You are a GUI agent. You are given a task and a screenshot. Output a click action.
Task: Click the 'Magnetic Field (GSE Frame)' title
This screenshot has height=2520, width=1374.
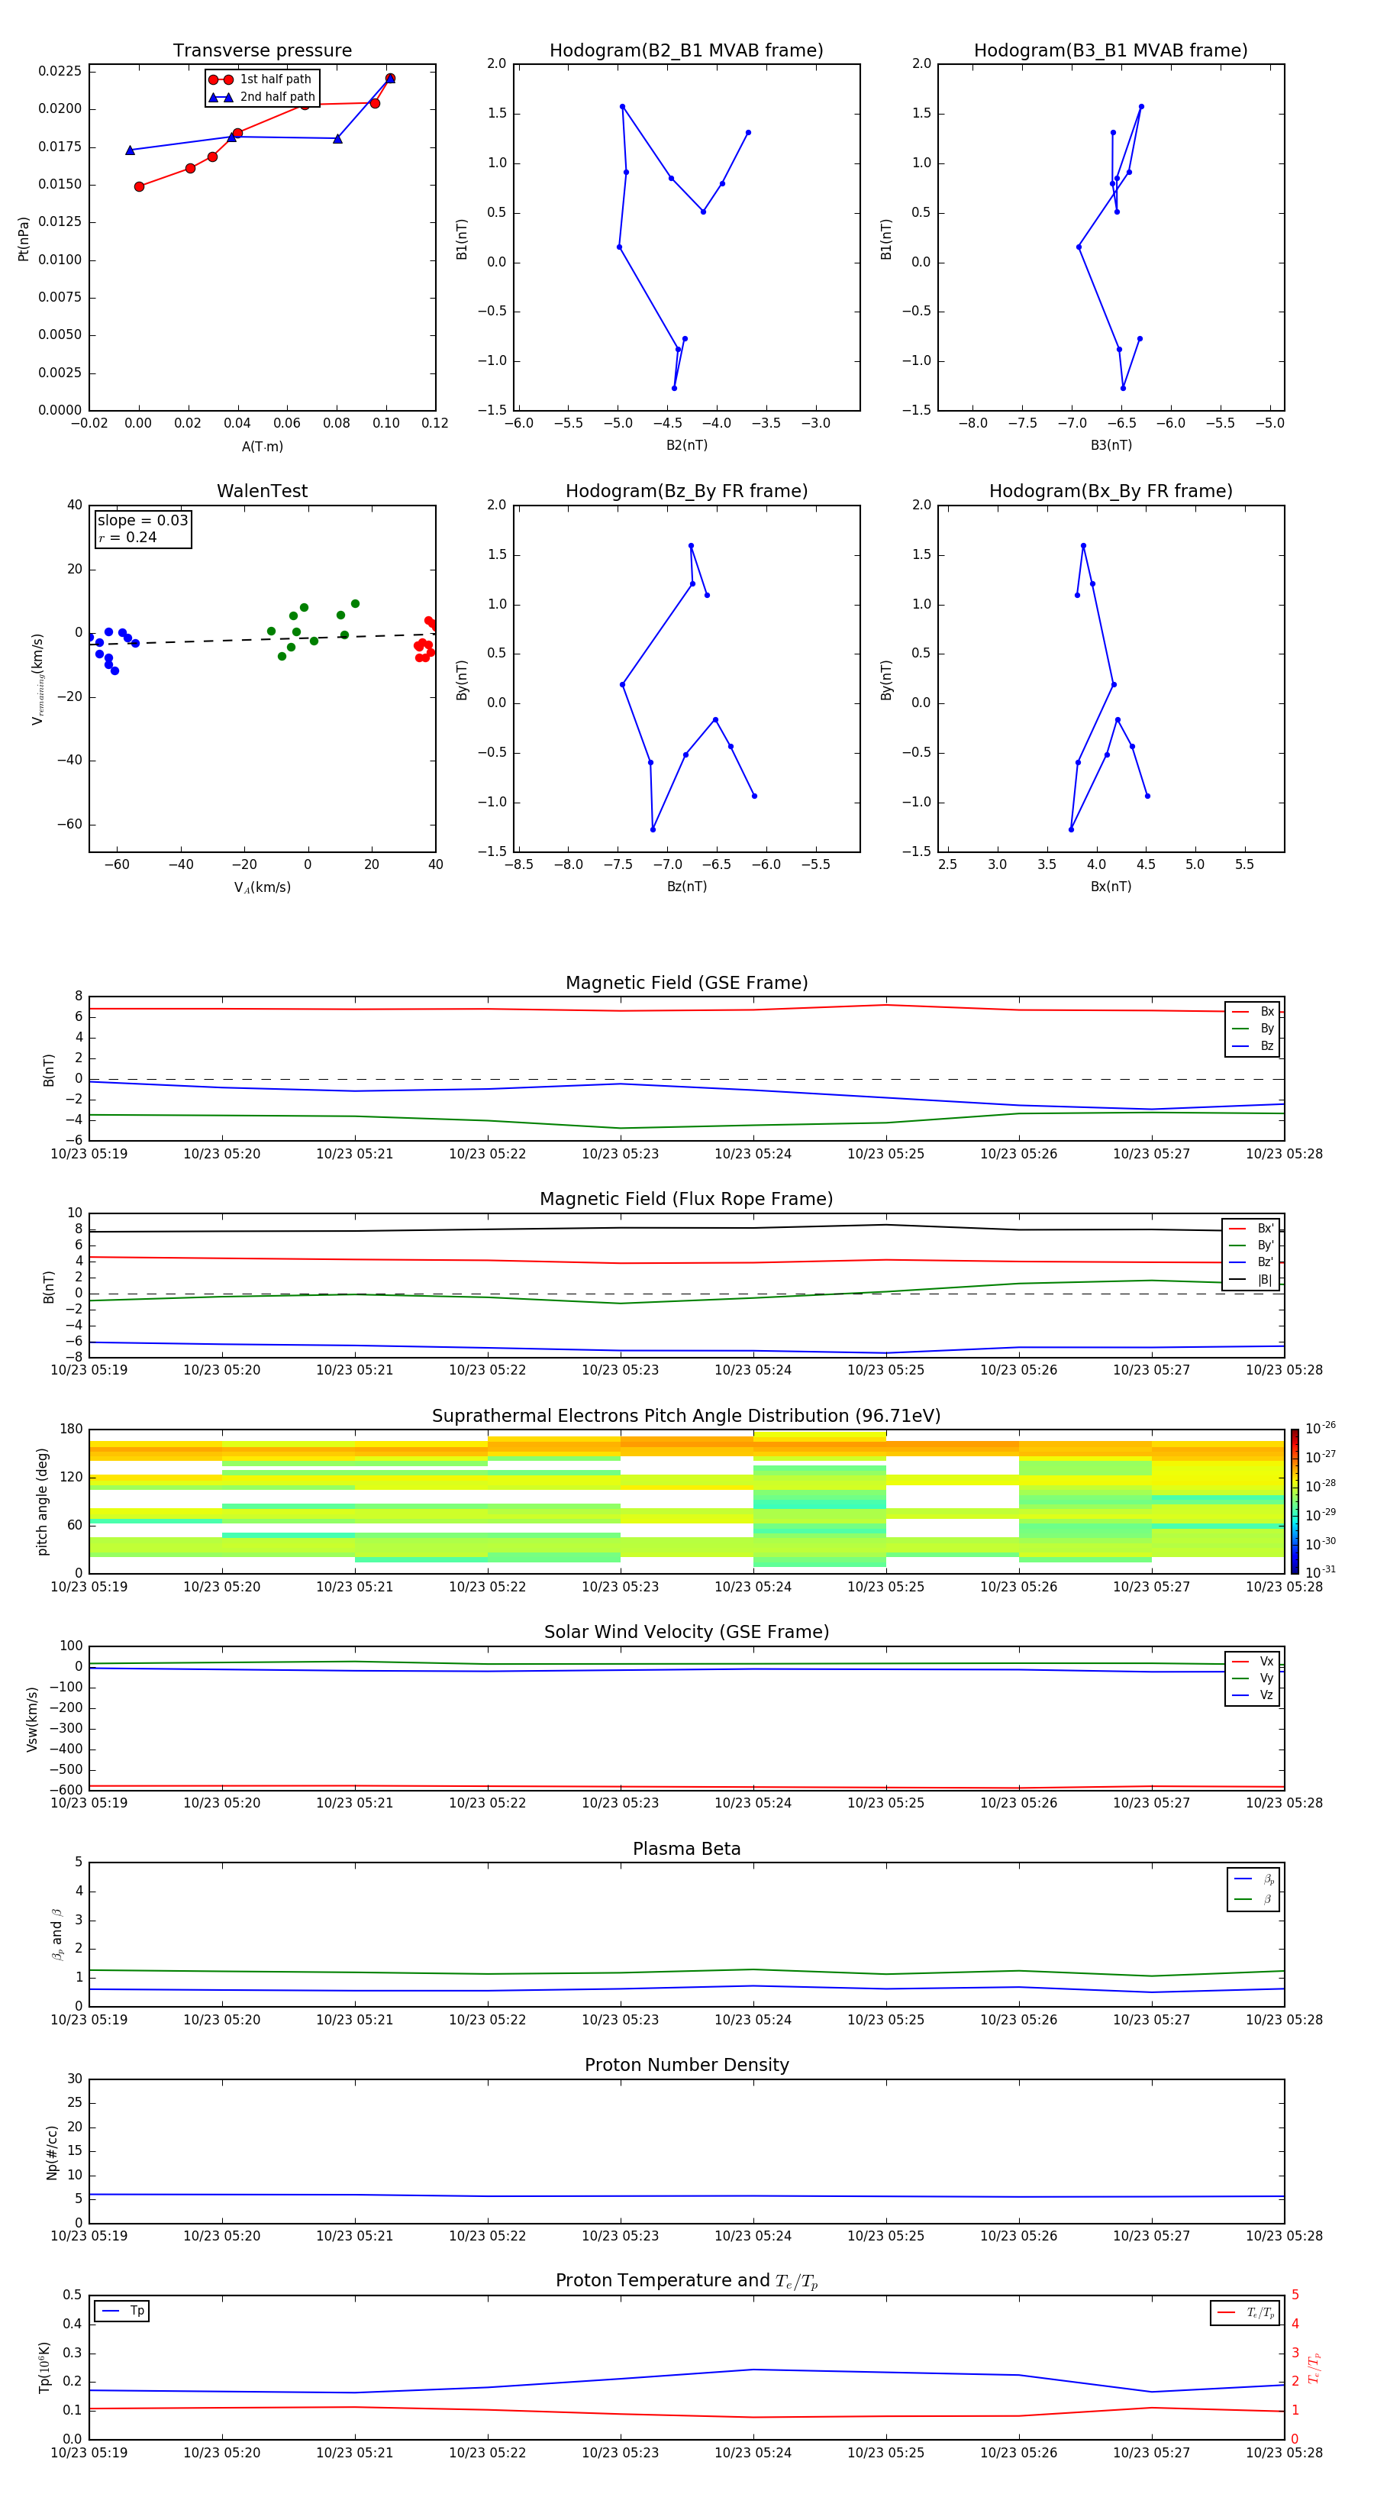686,983
